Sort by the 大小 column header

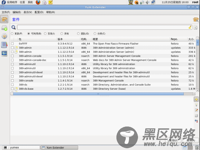[x=192, y=39]
